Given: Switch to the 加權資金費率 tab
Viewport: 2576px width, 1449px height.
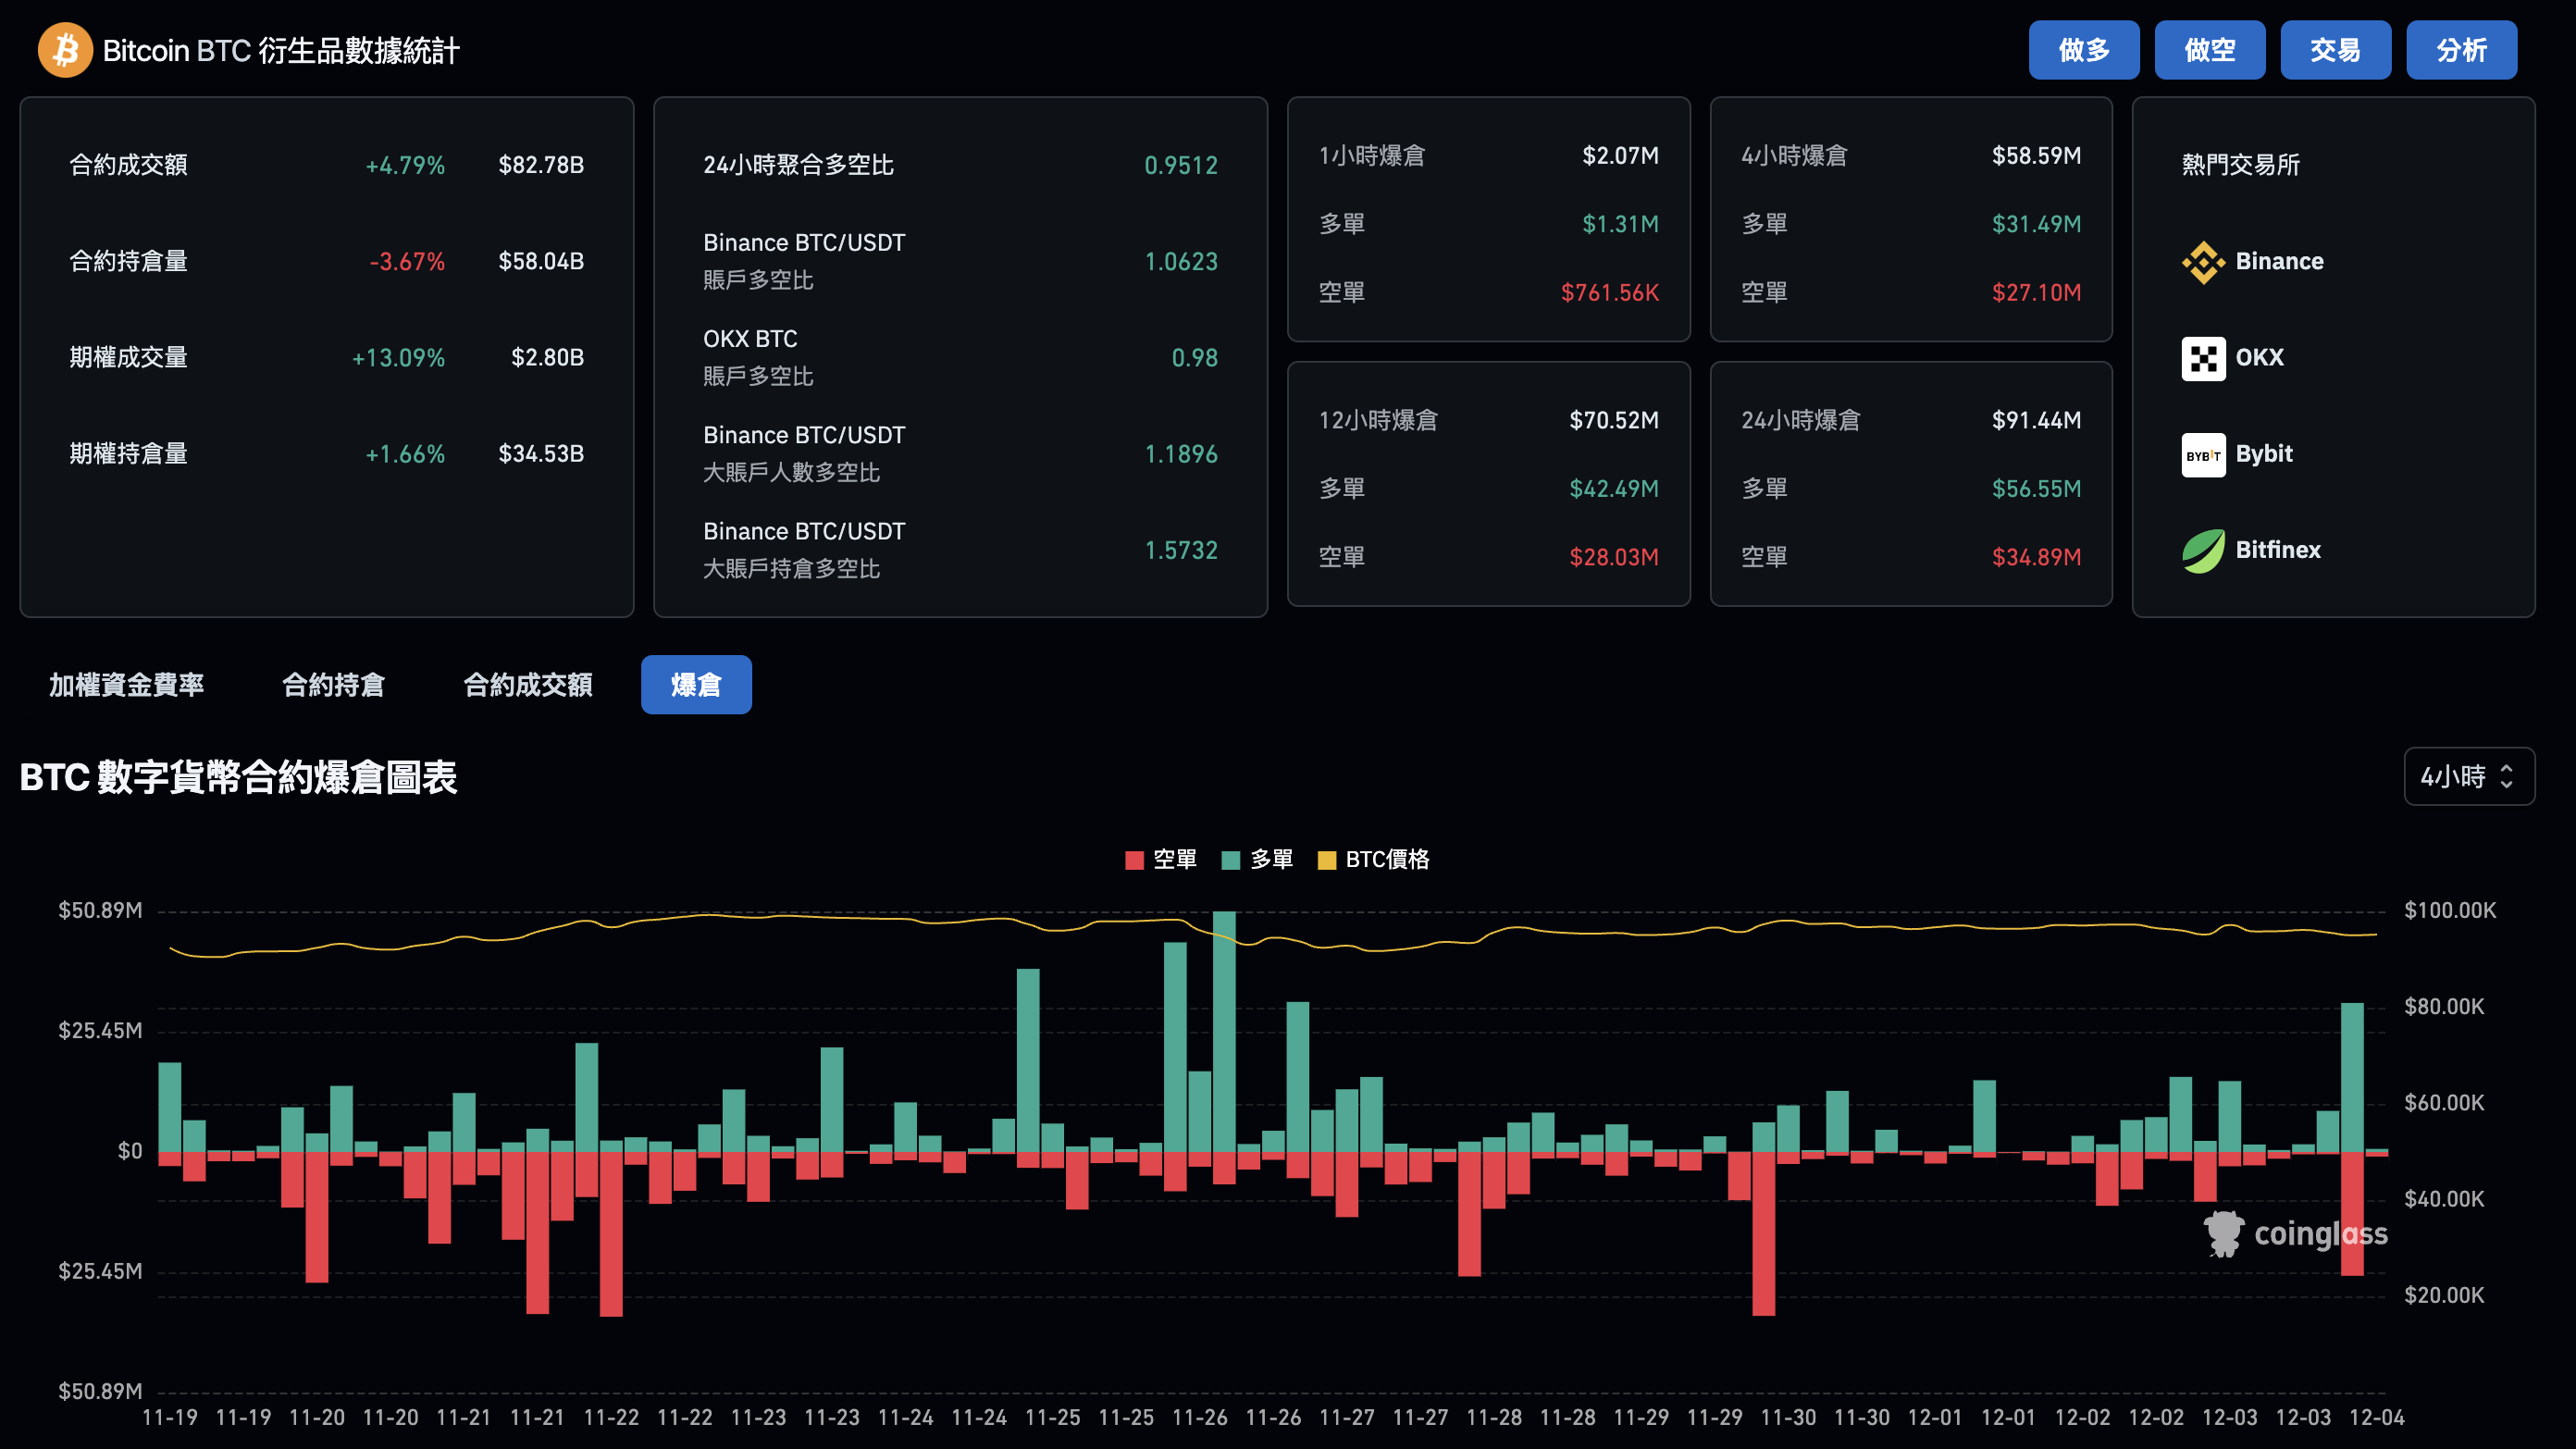Looking at the screenshot, I should (x=126, y=685).
